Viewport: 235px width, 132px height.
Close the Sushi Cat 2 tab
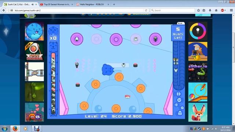coord(36,4)
